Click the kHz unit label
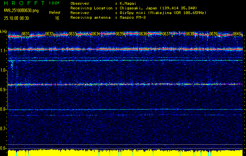Image resolution: width=246 pixels, height=156 pixels. click(x=4, y=32)
